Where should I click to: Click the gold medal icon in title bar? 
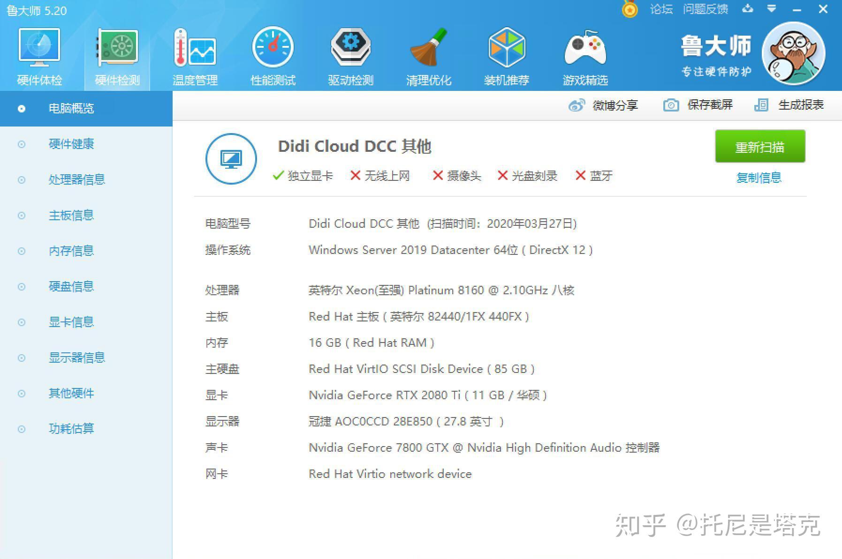pyautogui.click(x=630, y=9)
